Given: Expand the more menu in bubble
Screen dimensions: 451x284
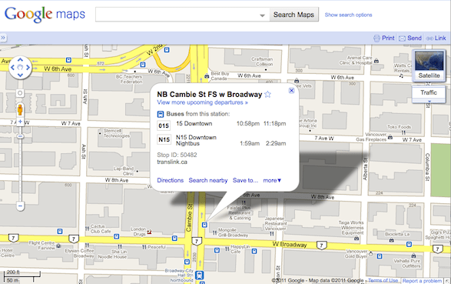Looking at the screenshot, I should click(272, 180).
